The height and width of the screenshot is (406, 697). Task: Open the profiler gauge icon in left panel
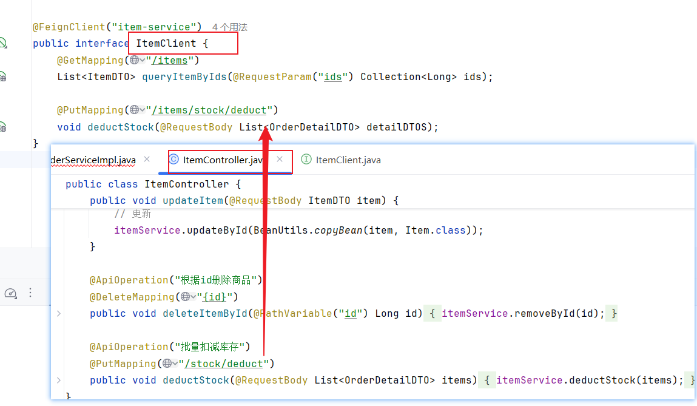[x=10, y=293]
